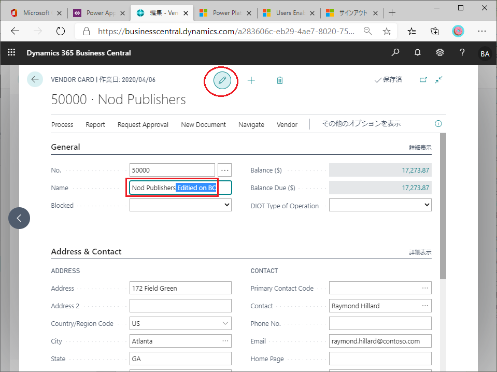Screen dimensions: 497x372
Task: Open Contact field lookup ellipsis
Action: click(x=425, y=306)
